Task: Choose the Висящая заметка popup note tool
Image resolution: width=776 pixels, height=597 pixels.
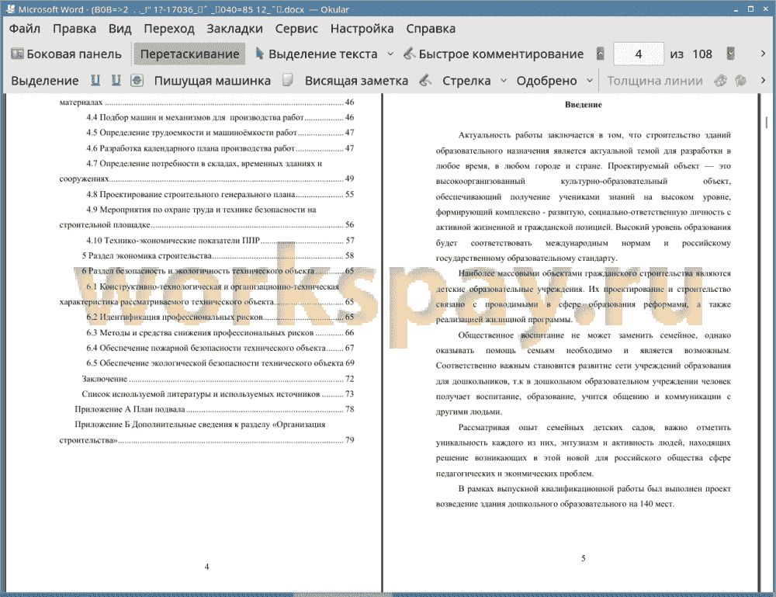Action: tap(356, 81)
